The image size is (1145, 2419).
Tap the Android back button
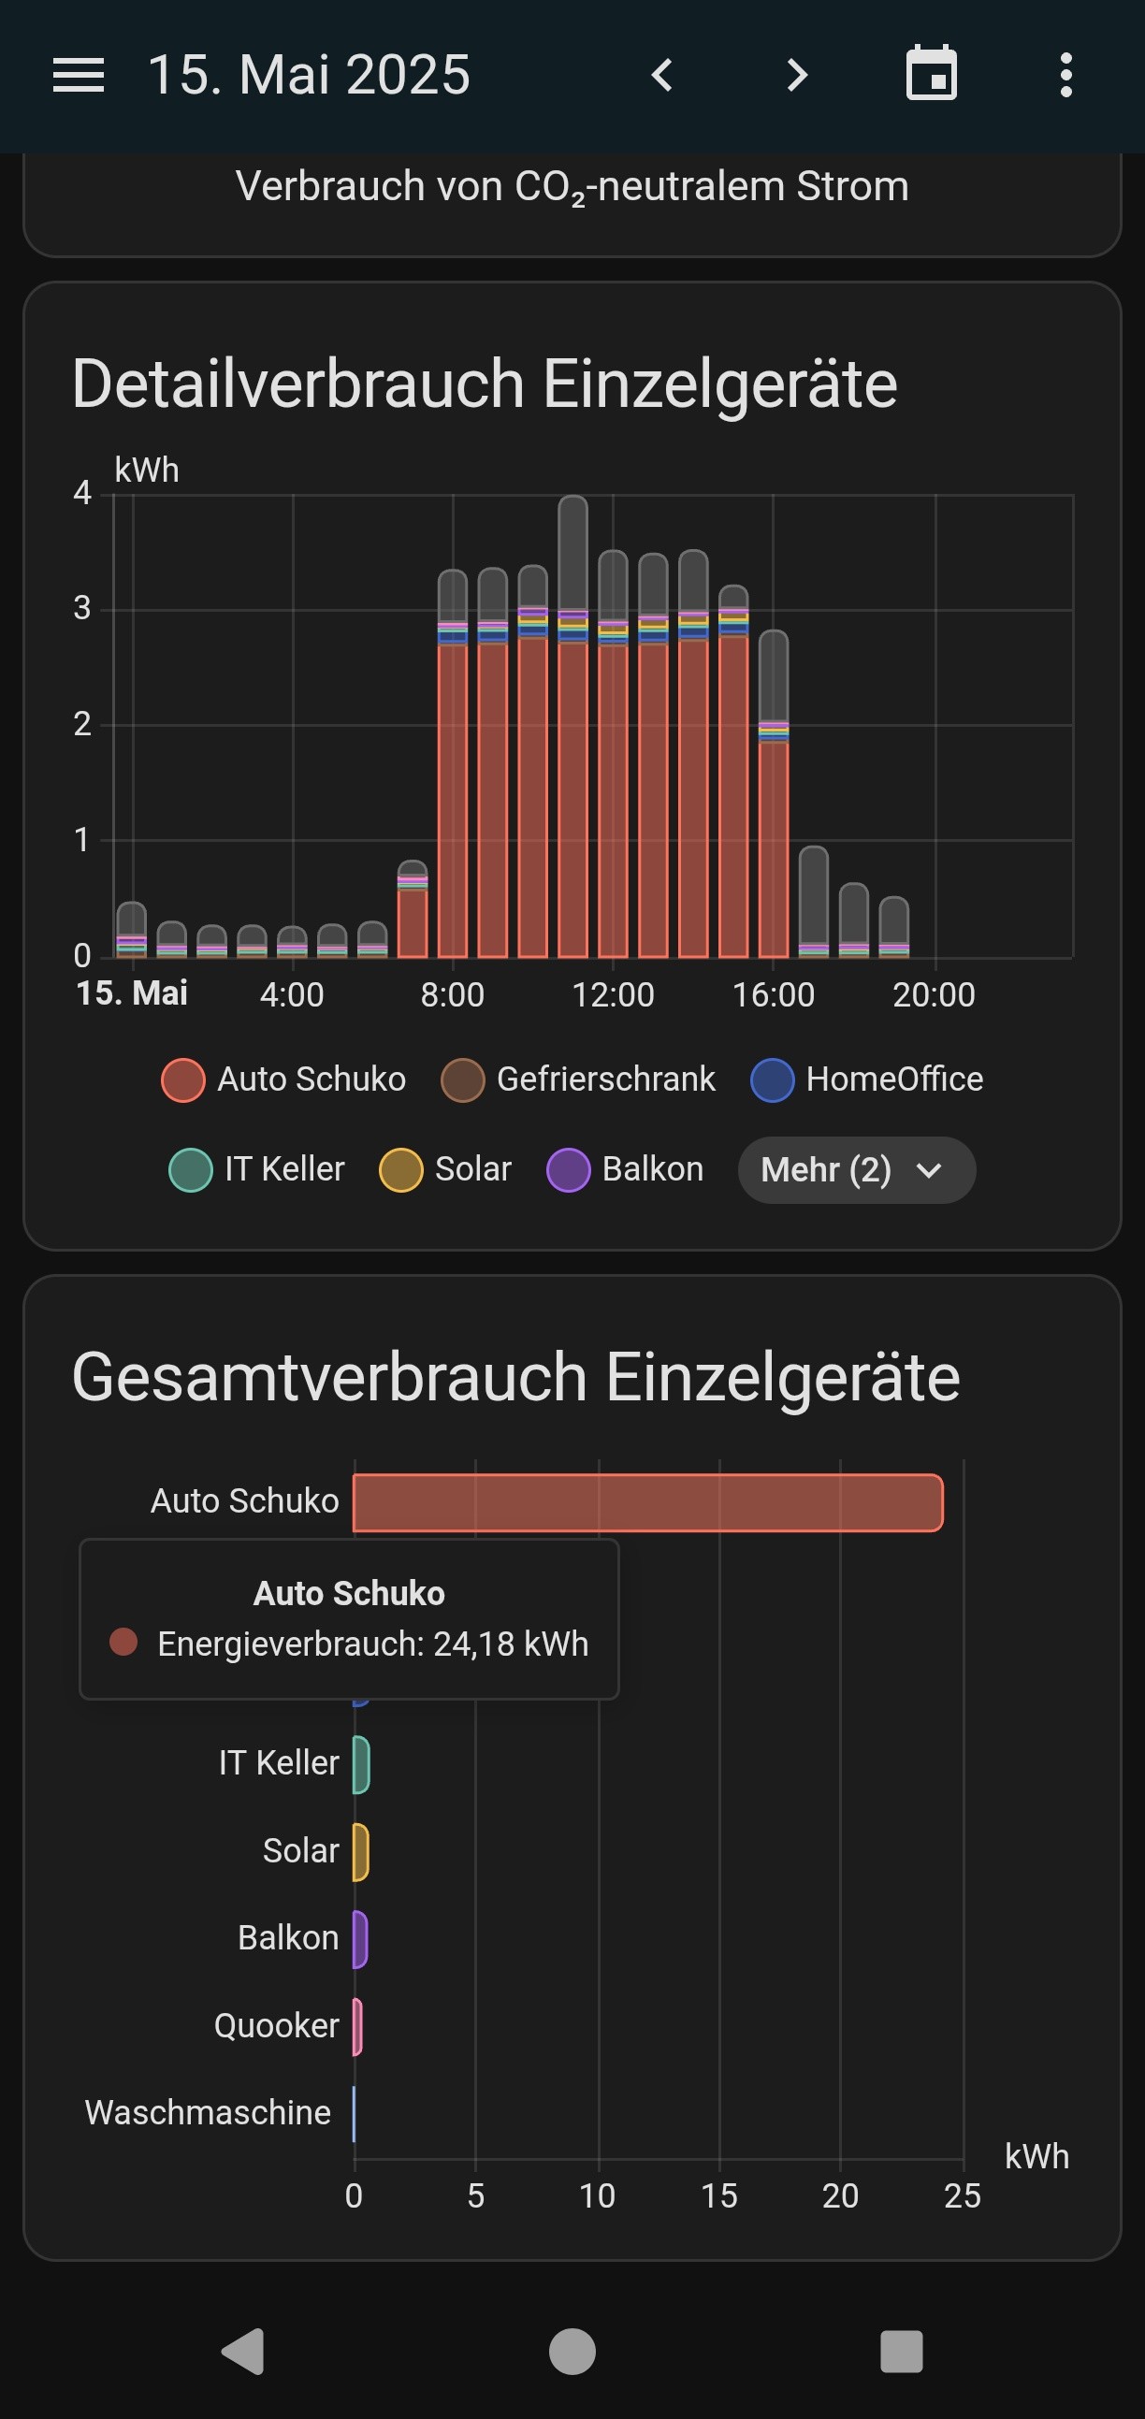point(242,2353)
